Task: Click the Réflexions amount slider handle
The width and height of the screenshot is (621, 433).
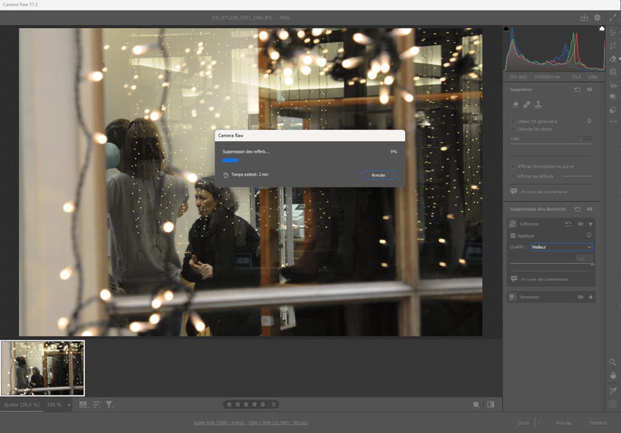Action: coord(592,264)
